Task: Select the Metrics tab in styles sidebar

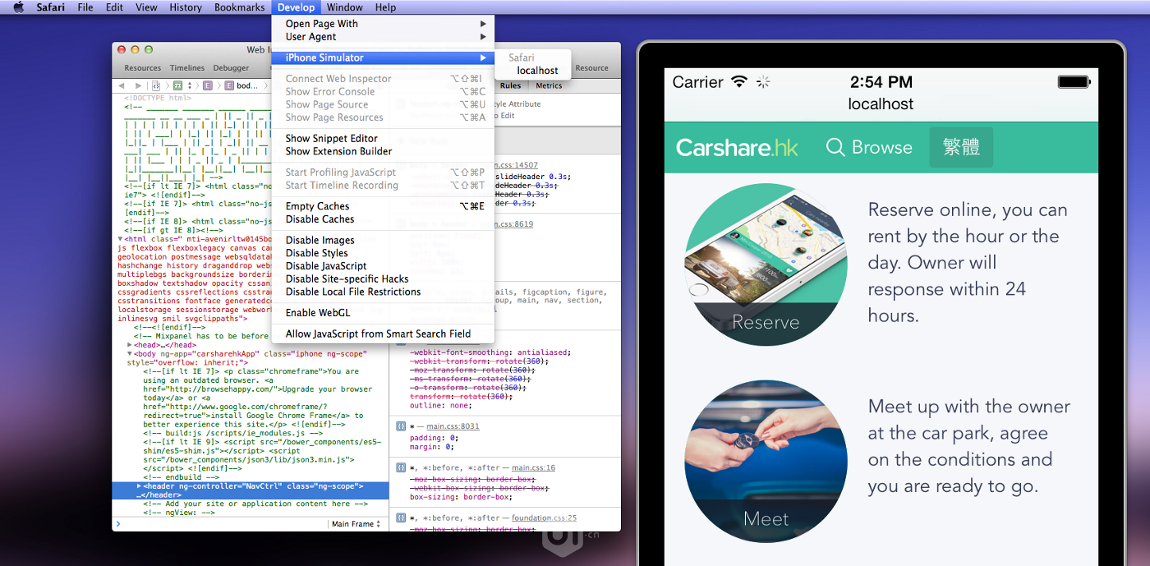Action: [x=549, y=85]
